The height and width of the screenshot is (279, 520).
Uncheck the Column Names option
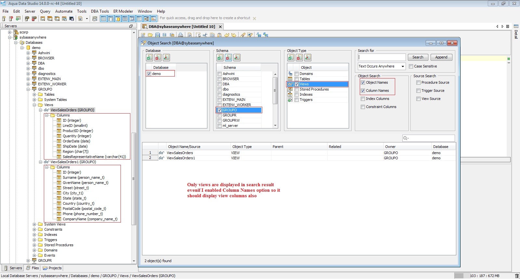pos(363,91)
